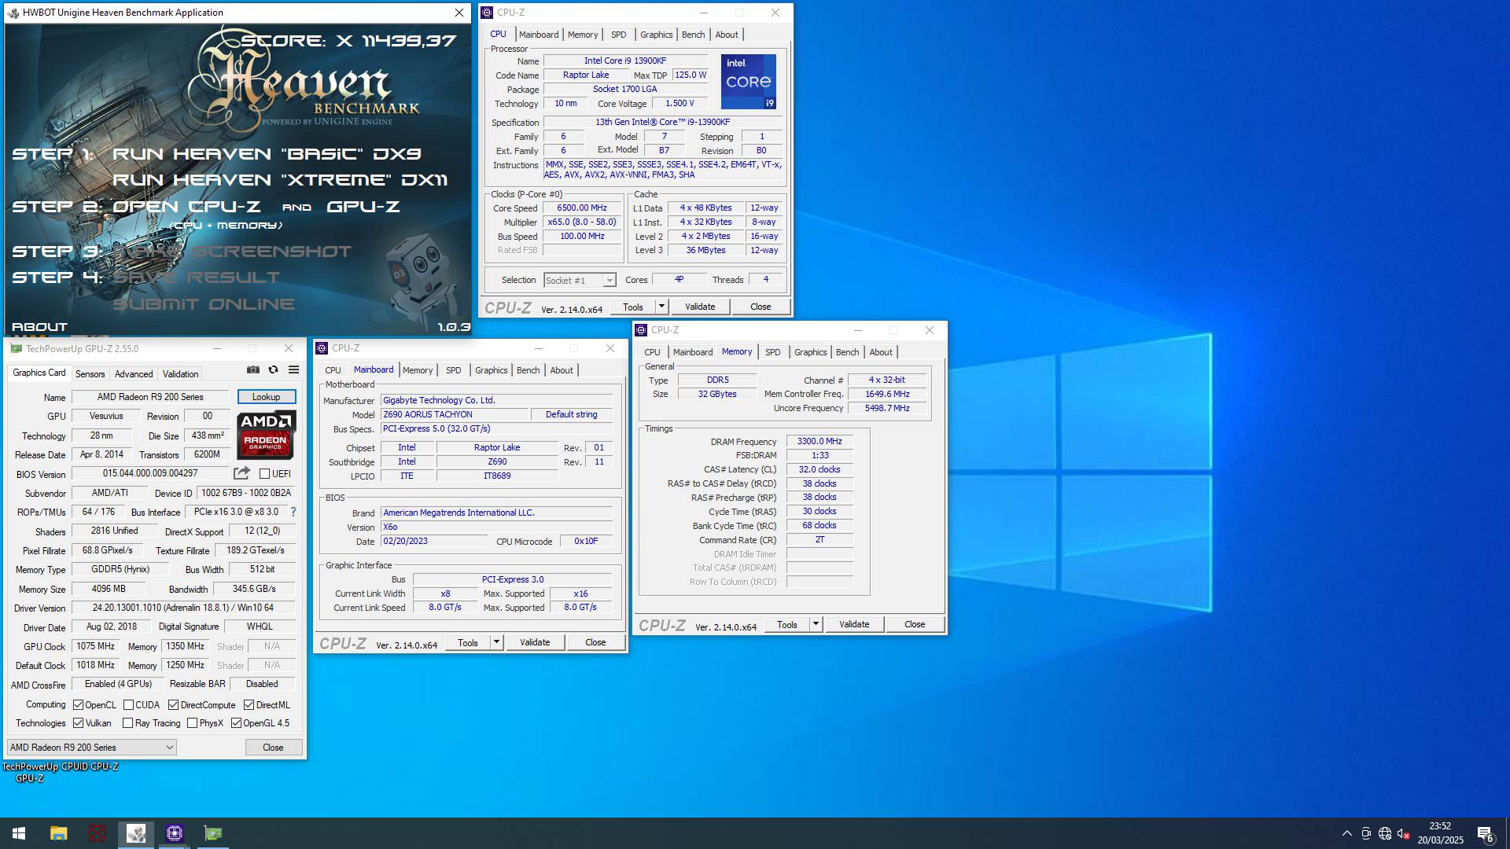Image resolution: width=1510 pixels, height=849 pixels.
Task: Open GPU selector dropdown AMD Radeon R9 200
Action: [x=91, y=748]
